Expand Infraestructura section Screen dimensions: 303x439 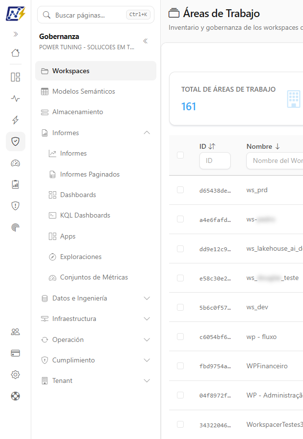point(147,319)
